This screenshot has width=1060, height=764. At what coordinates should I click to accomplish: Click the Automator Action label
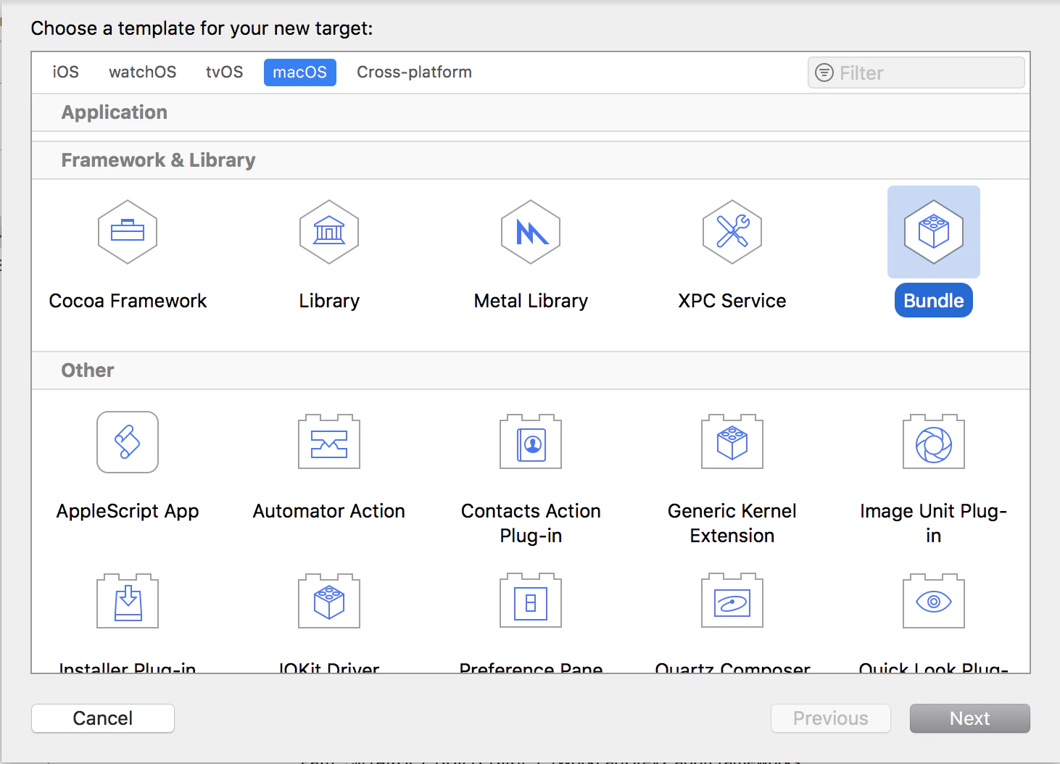[329, 511]
